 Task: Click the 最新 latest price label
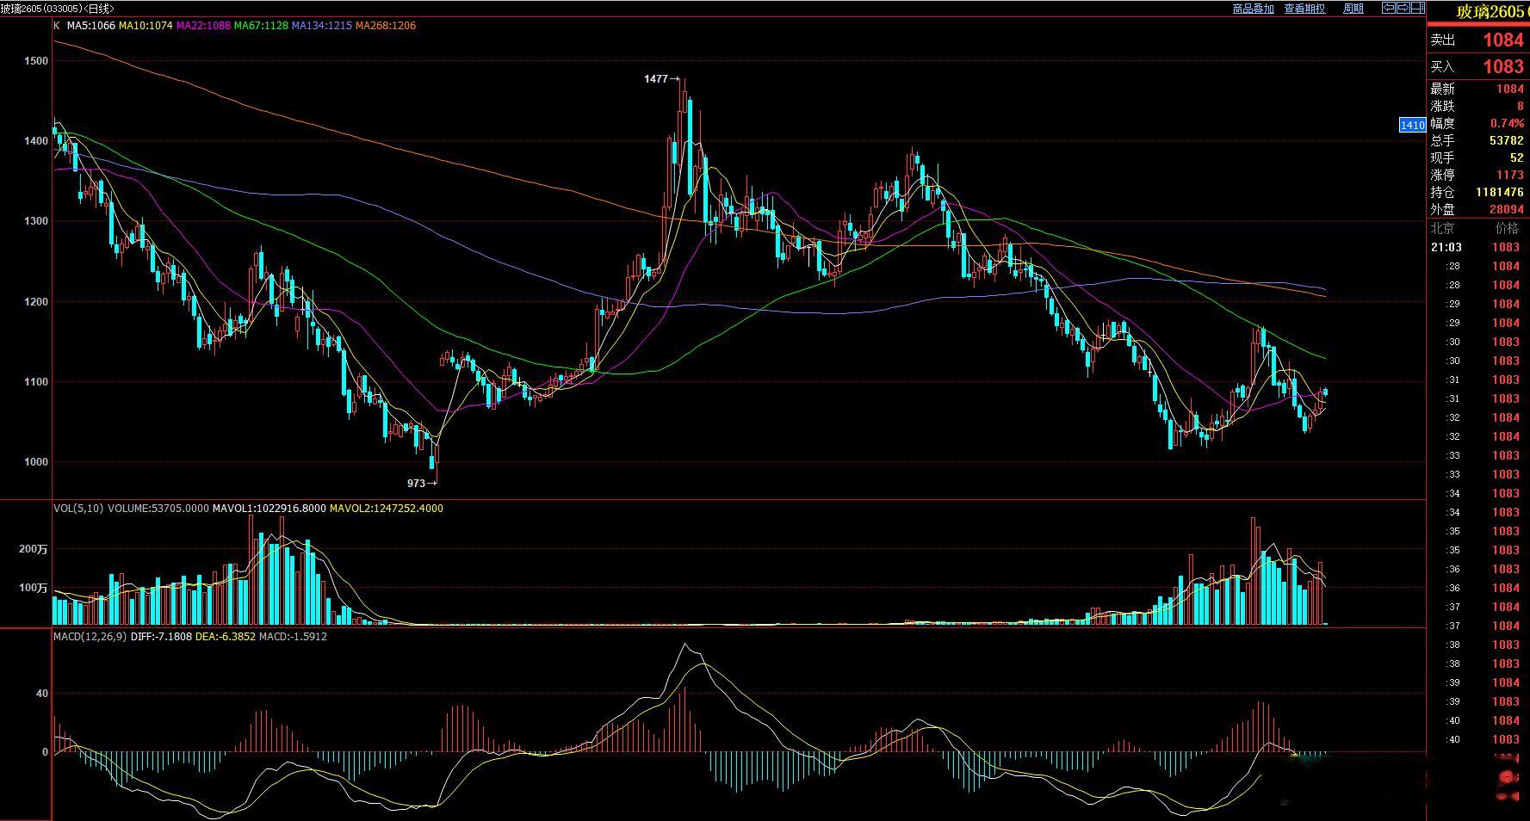point(1443,89)
